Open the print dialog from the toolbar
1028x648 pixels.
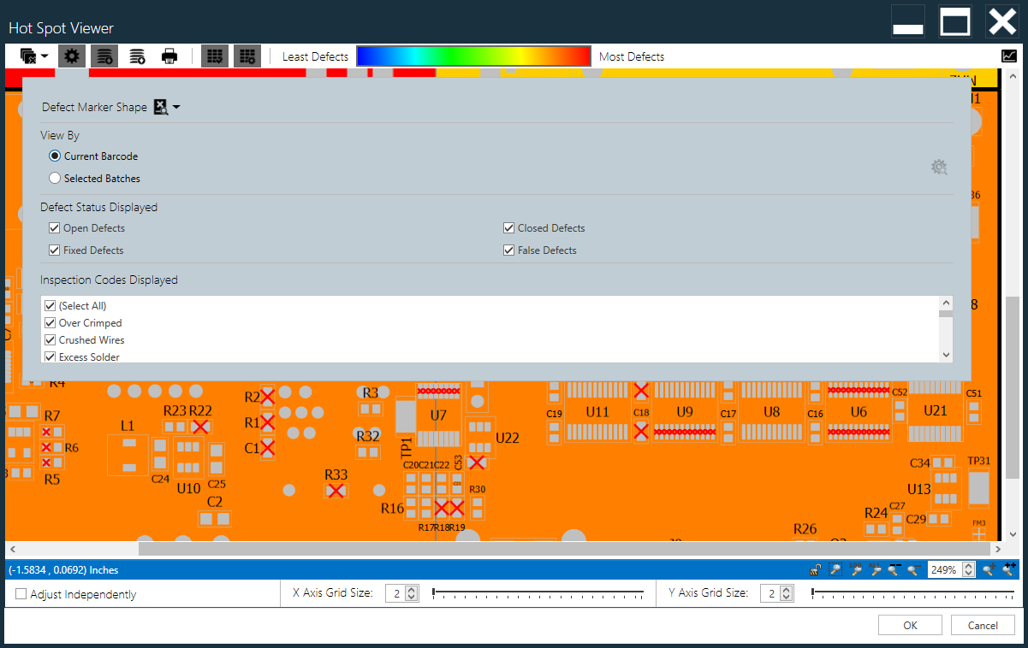click(169, 56)
